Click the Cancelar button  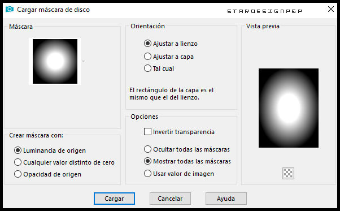click(170, 199)
